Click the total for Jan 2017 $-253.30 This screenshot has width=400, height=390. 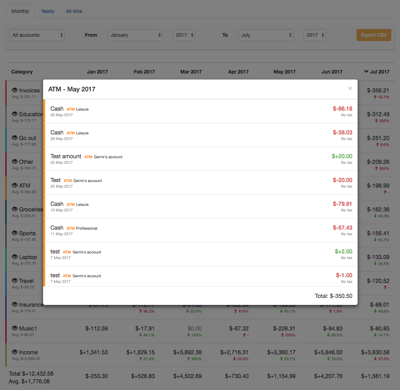coord(96,376)
